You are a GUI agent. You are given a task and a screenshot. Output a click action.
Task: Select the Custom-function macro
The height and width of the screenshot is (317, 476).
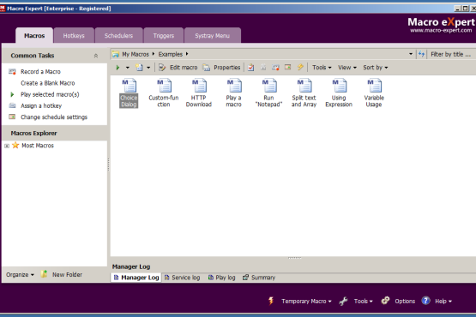pos(164,93)
